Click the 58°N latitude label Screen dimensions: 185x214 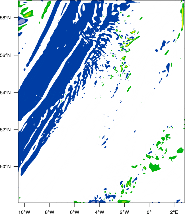coord(5,18)
